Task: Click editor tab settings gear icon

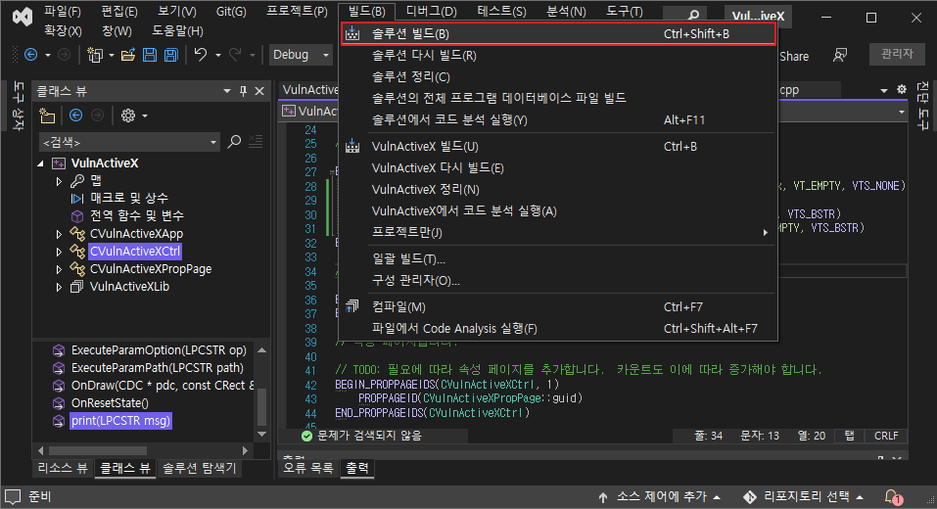Action: tap(902, 90)
